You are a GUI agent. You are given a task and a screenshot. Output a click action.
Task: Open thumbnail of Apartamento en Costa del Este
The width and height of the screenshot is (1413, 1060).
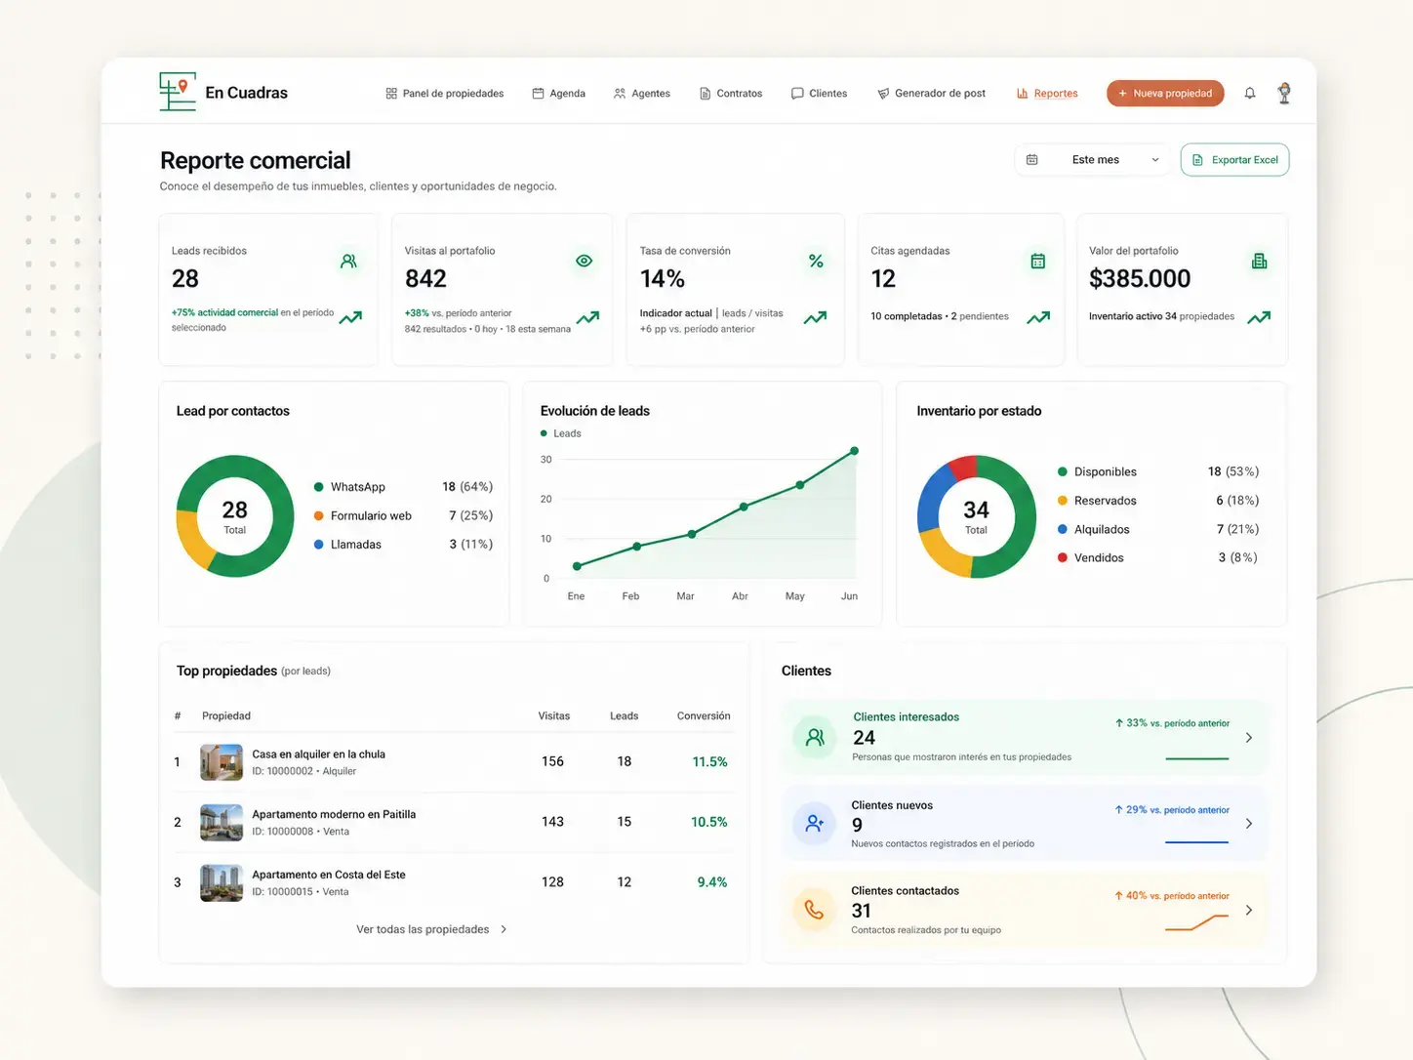[x=222, y=883]
